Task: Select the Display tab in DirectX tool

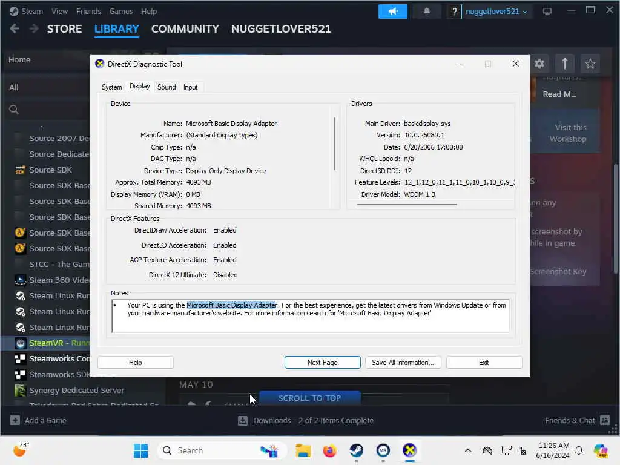Action: tap(140, 86)
